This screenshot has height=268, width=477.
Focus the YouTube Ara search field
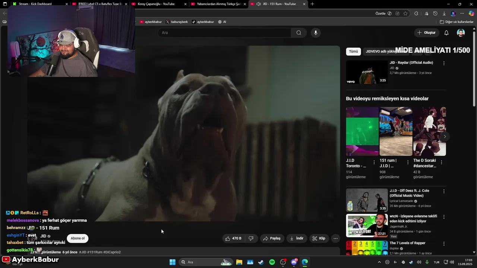(x=224, y=33)
